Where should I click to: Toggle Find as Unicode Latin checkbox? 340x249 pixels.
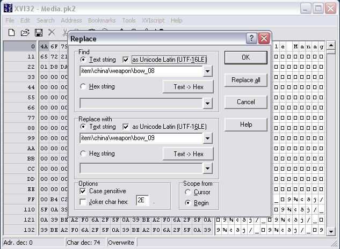pos(126,60)
